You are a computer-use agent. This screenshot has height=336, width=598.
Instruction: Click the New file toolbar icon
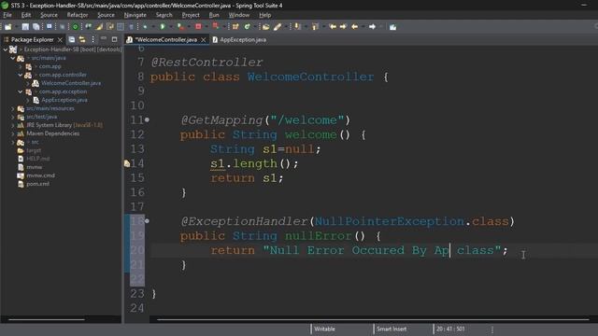8,27
